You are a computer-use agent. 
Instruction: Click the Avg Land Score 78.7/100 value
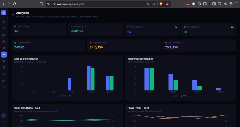pyautogui.click(x=172, y=47)
